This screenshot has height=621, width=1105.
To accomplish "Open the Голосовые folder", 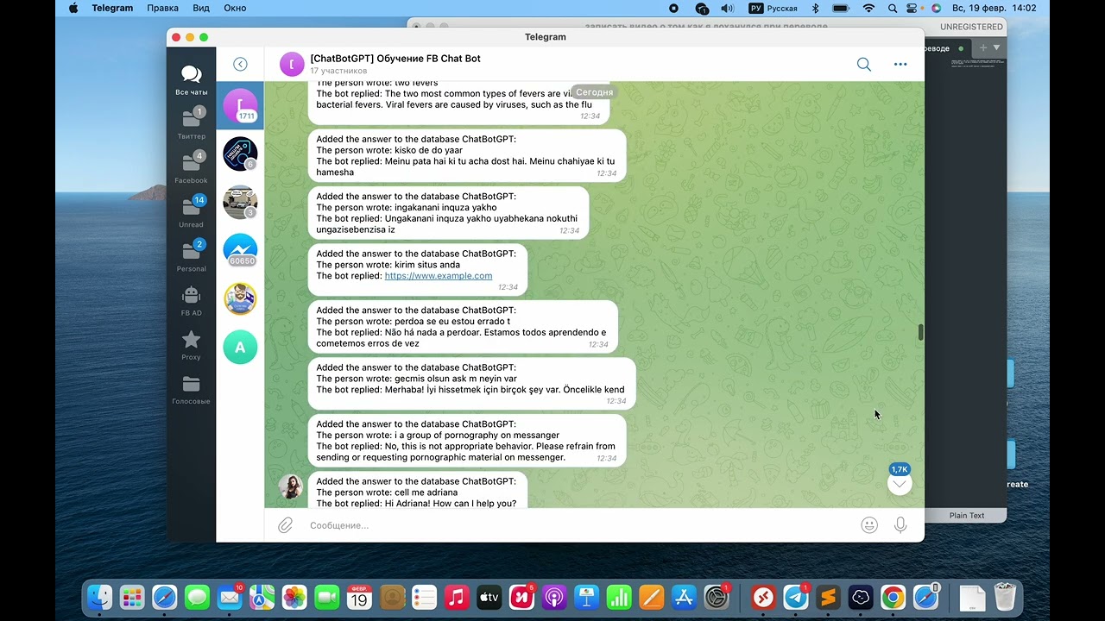I will pos(191,390).
